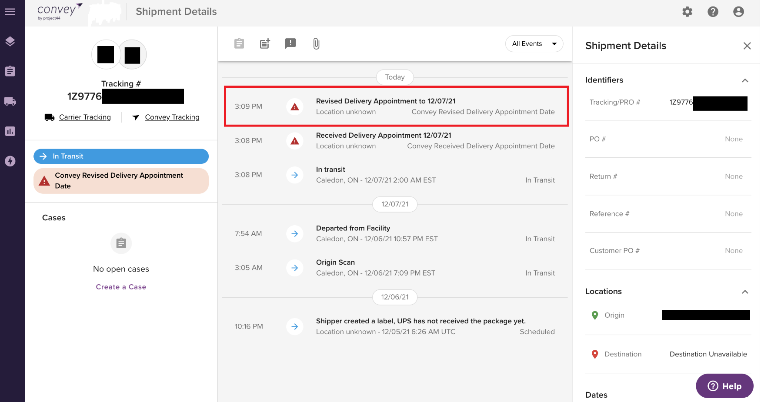The height and width of the screenshot is (402, 761).
Task: Click the Create a Case link
Action: [121, 287]
